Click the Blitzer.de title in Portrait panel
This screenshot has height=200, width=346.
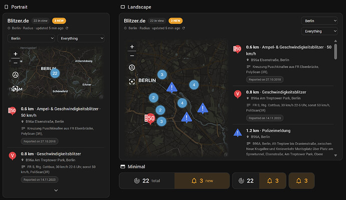pyautogui.click(x=18, y=20)
